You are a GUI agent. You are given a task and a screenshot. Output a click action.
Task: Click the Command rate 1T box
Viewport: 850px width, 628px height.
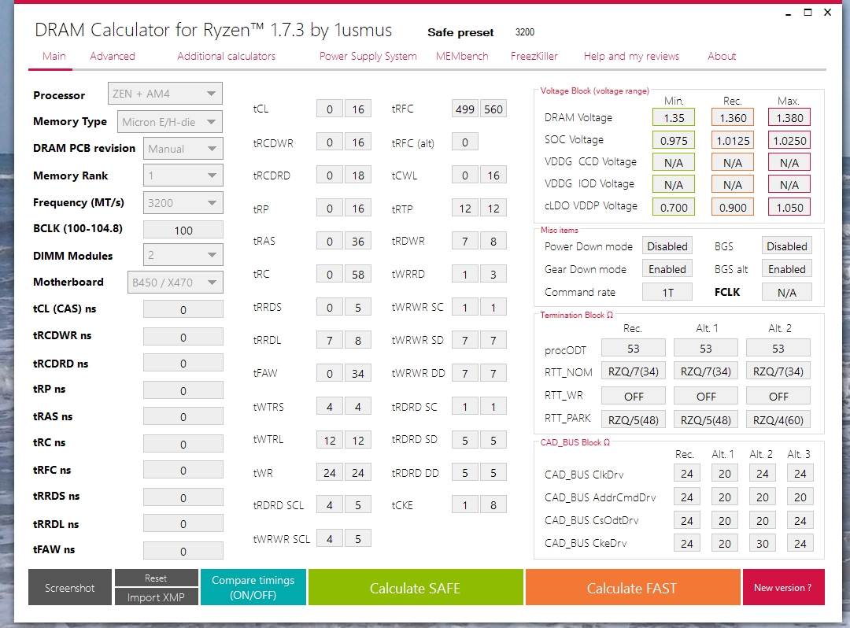667,292
